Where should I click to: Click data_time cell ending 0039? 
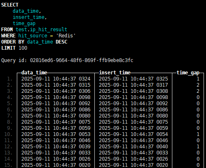[56, 147]
